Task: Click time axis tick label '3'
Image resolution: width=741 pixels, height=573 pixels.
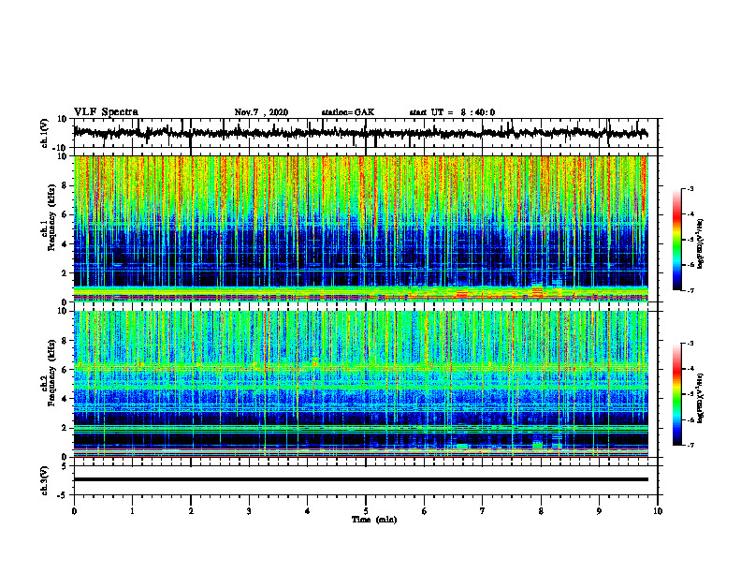Action: (249, 511)
